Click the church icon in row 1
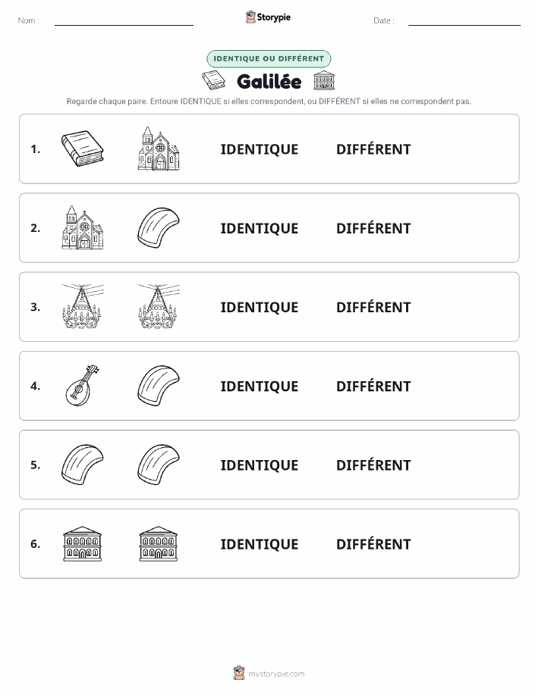Screen dimensions: 538x695 pos(159,149)
